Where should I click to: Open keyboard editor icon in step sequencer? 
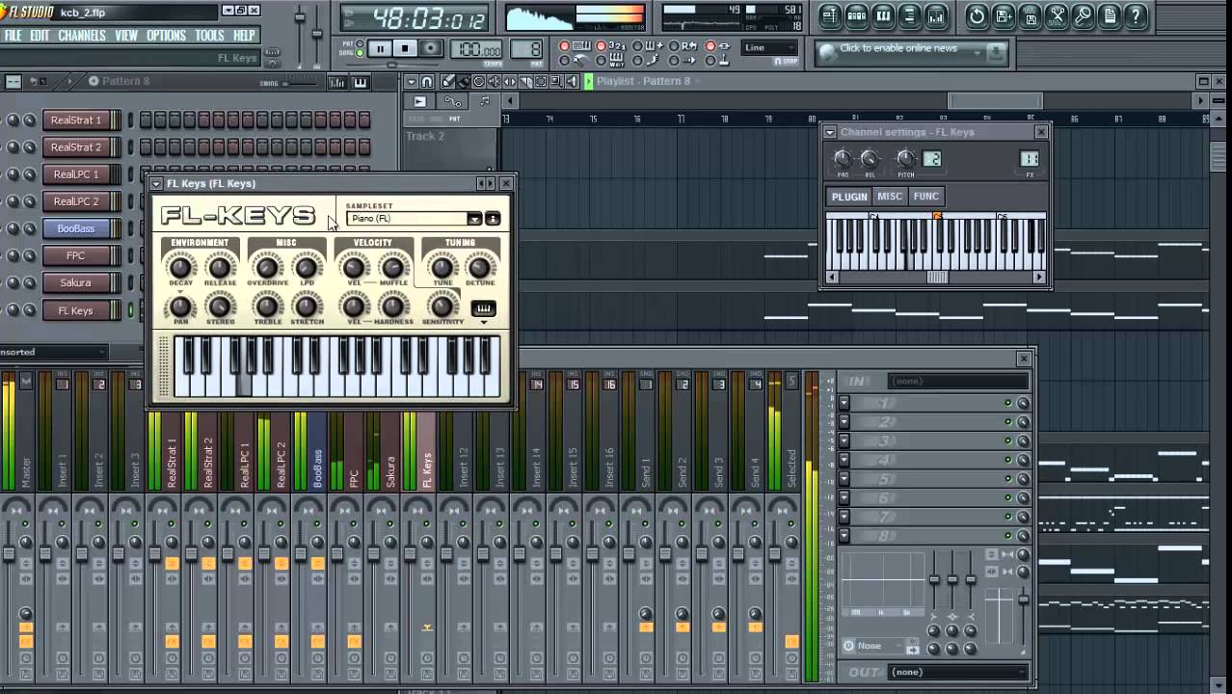(x=361, y=83)
